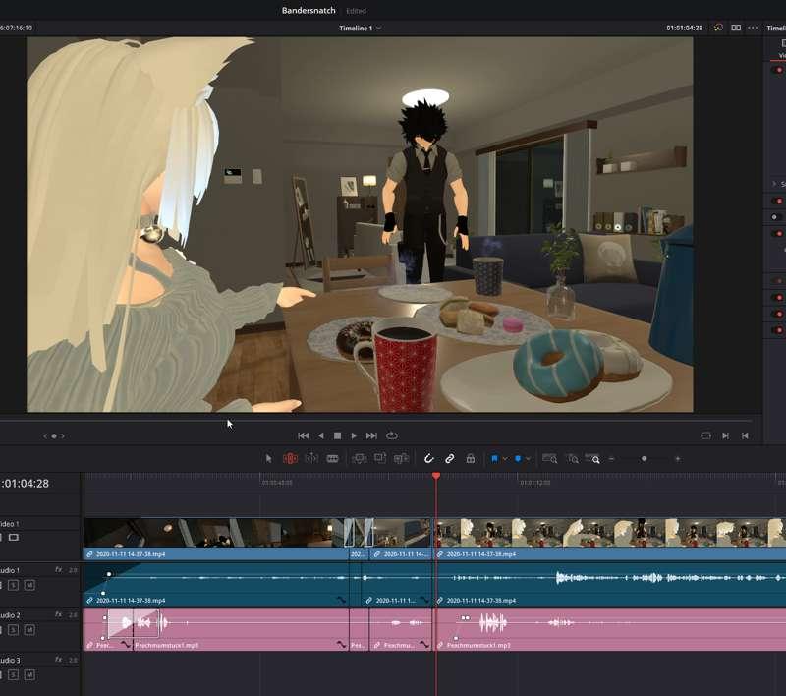Image resolution: width=786 pixels, height=696 pixels.
Task: Play the timeline forward
Action: 354,435
